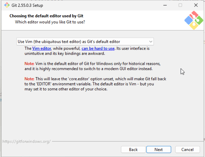Click the "Git 2.55.0.3 Setup" title bar text
Screen dimensions: 205x157
[27, 5]
